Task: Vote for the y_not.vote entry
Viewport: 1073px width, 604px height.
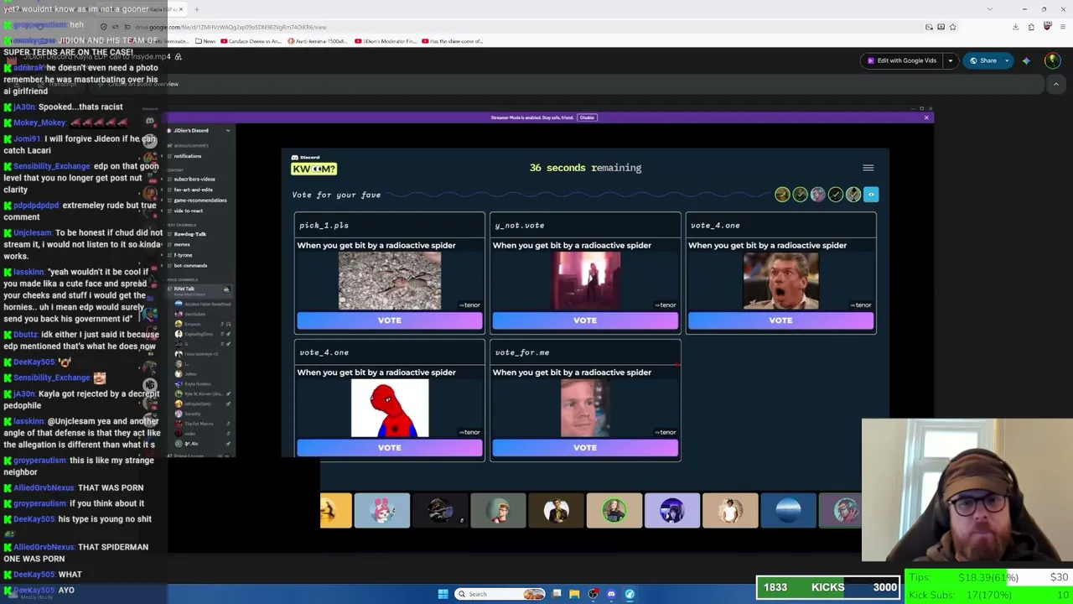Action: [x=585, y=320]
